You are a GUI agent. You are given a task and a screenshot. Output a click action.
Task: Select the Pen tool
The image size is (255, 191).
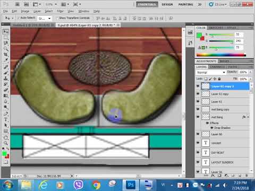click(6, 114)
